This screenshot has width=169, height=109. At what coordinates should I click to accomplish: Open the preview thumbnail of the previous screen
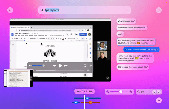pos(18,78)
